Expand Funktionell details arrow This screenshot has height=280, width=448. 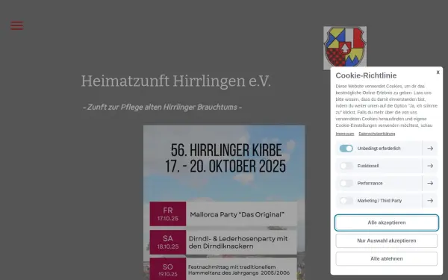tap(430, 166)
